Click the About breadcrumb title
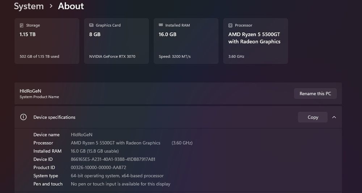 [x=71, y=6]
